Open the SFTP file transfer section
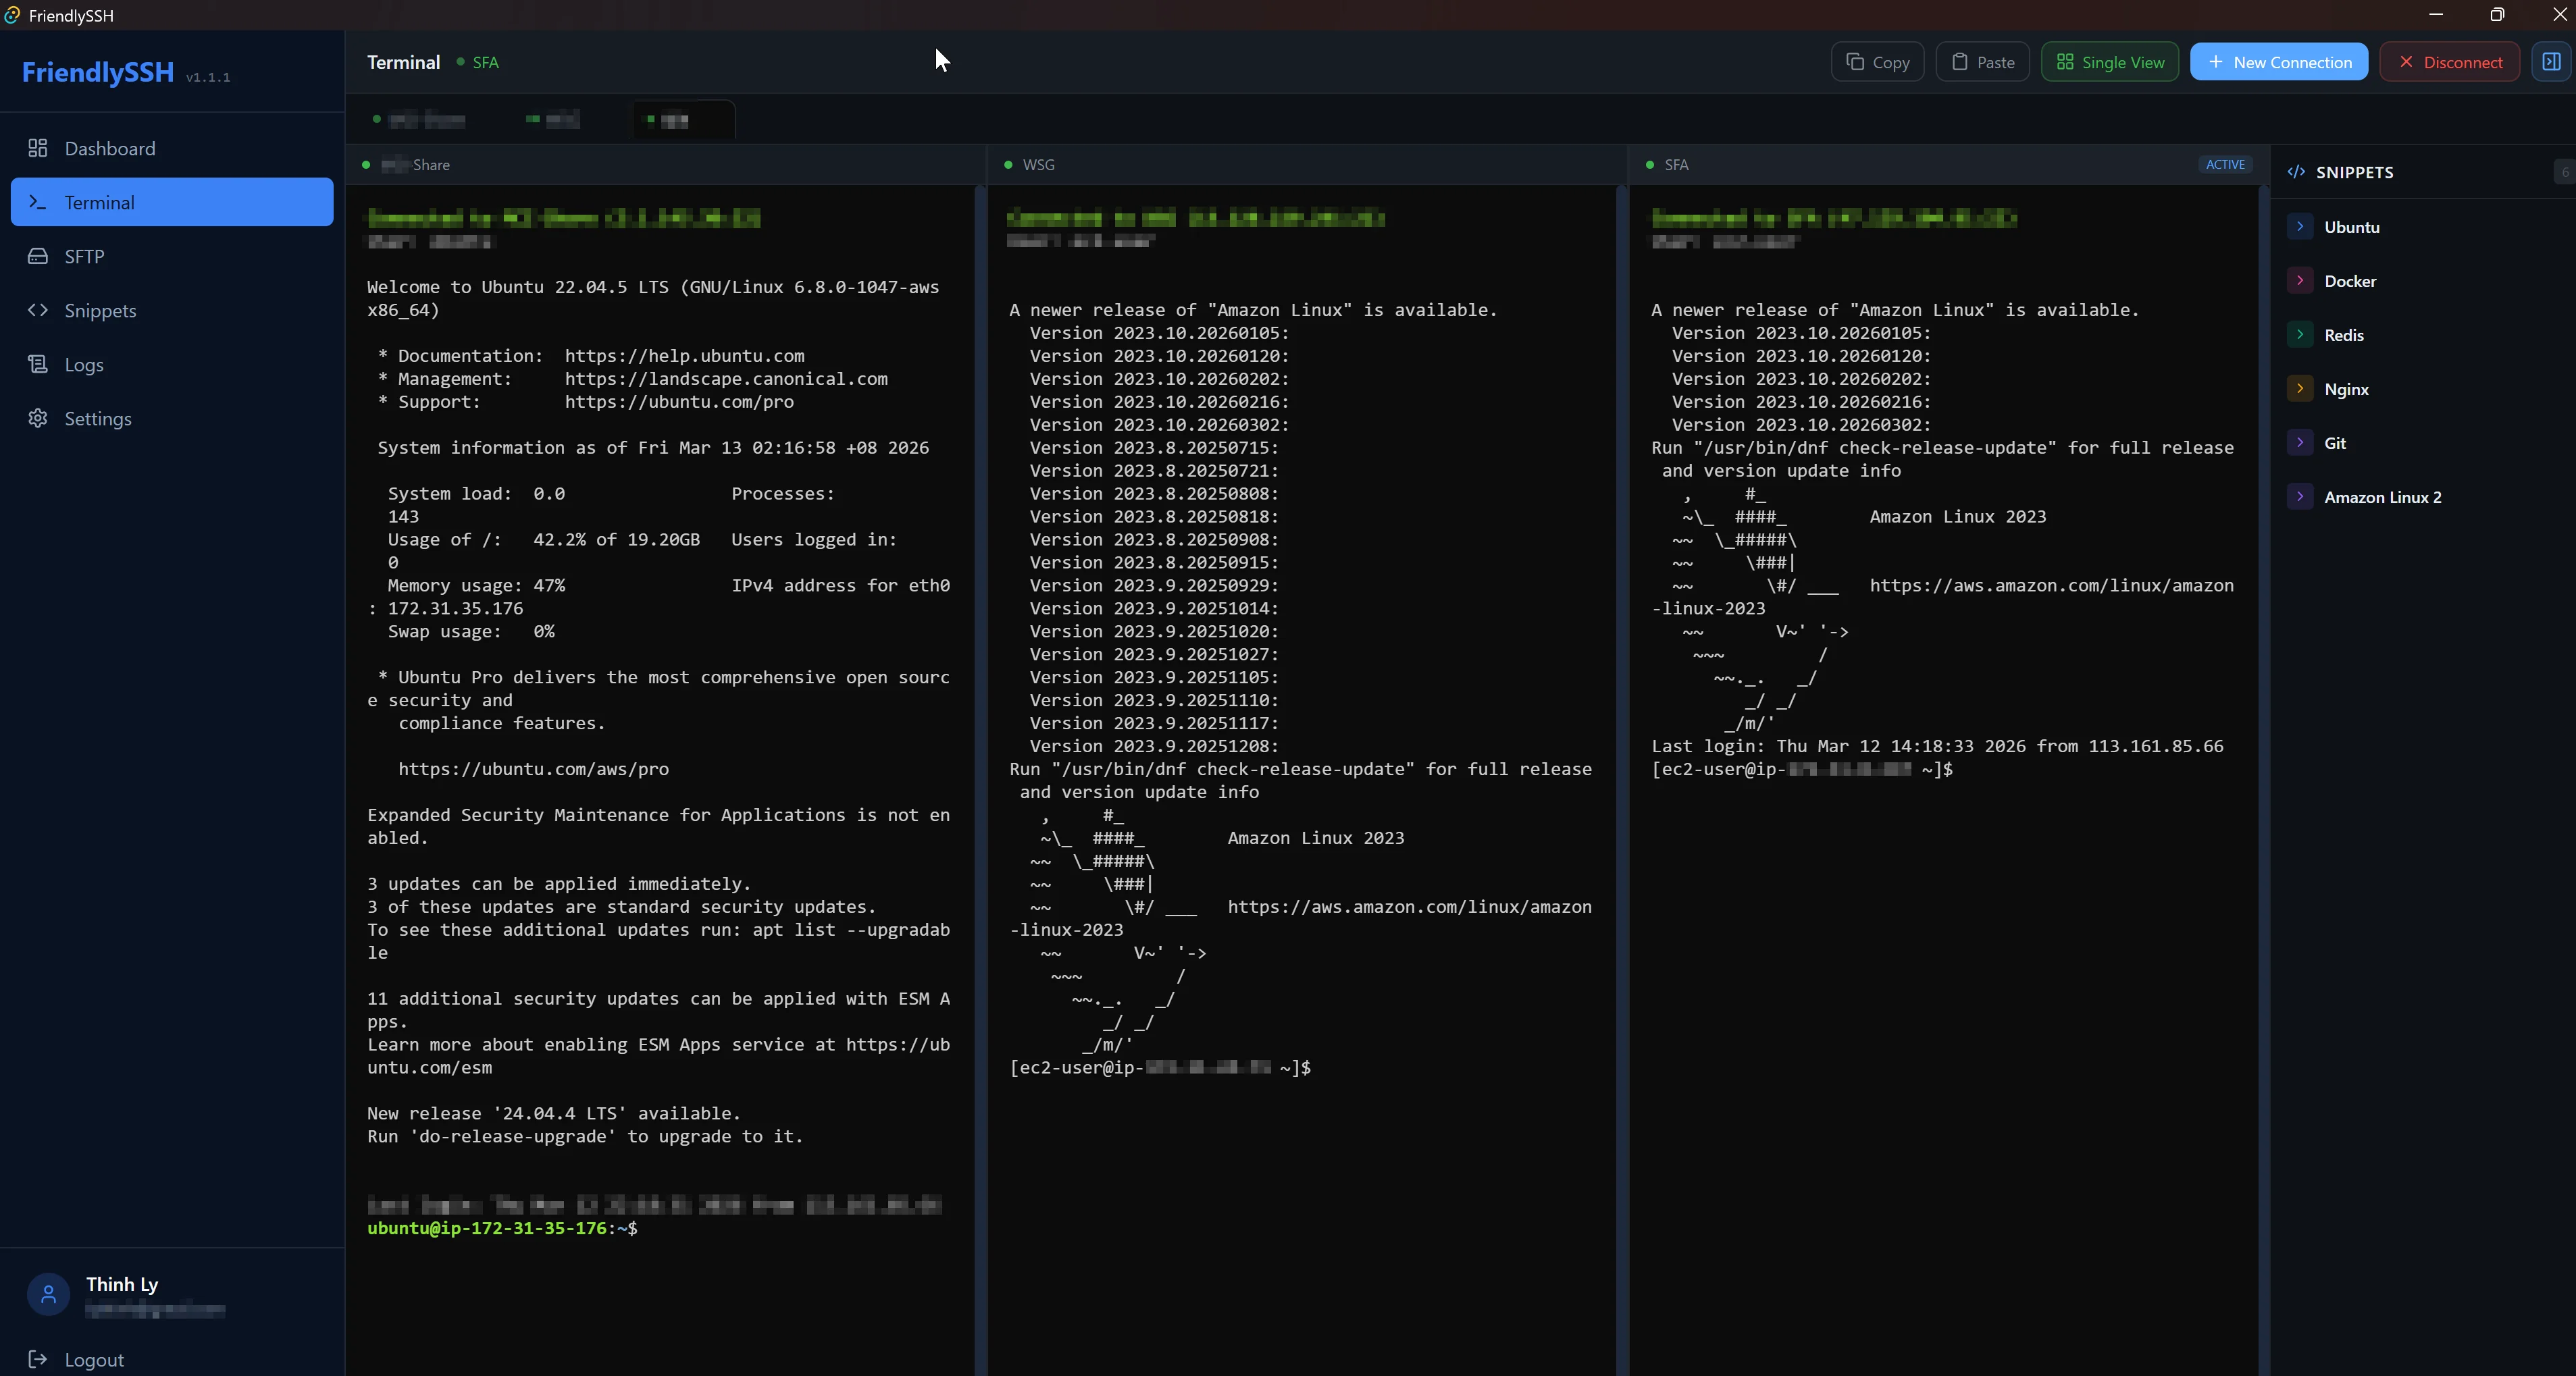The height and width of the screenshot is (1376, 2576). click(x=172, y=256)
